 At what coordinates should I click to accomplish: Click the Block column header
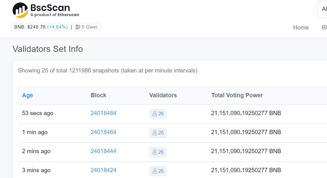pyautogui.click(x=99, y=95)
